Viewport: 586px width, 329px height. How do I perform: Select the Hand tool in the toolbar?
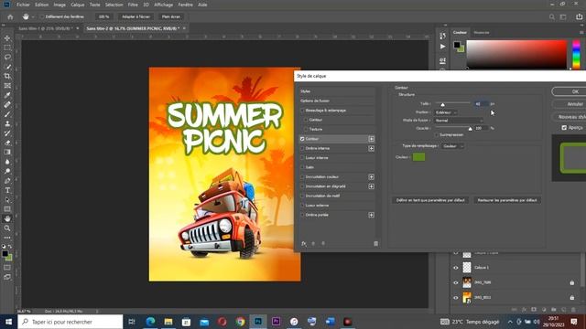coord(7,218)
